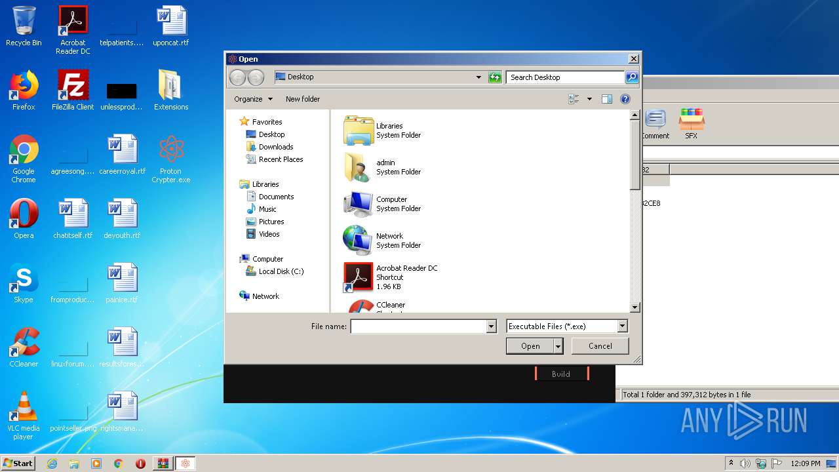Open CCleaner desktop shortcut
The width and height of the screenshot is (839, 472).
click(24, 347)
